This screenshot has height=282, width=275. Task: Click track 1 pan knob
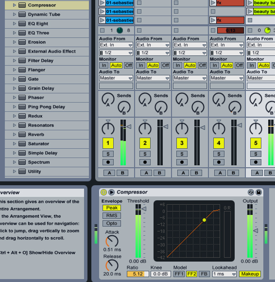click(x=108, y=128)
